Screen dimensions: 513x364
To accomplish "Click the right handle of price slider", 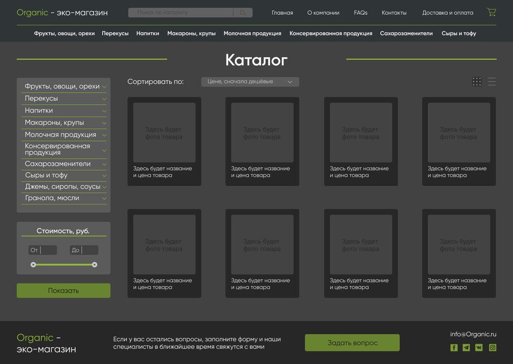I will (x=94, y=265).
